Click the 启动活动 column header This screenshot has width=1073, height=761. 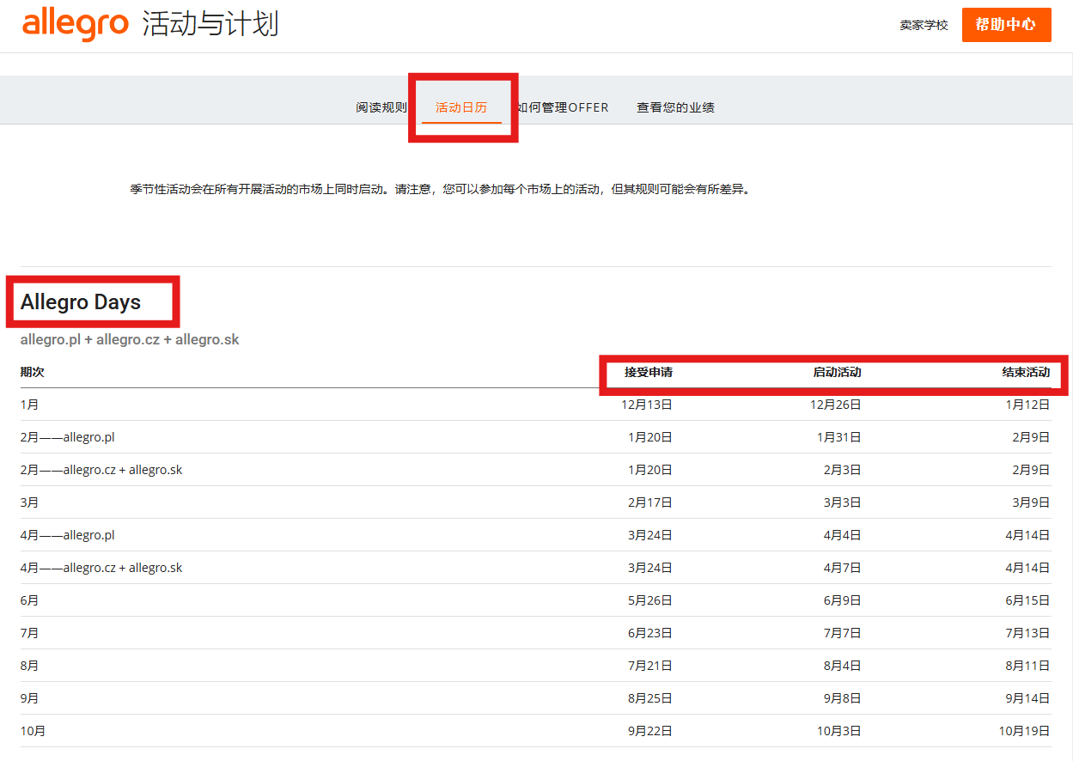(837, 372)
